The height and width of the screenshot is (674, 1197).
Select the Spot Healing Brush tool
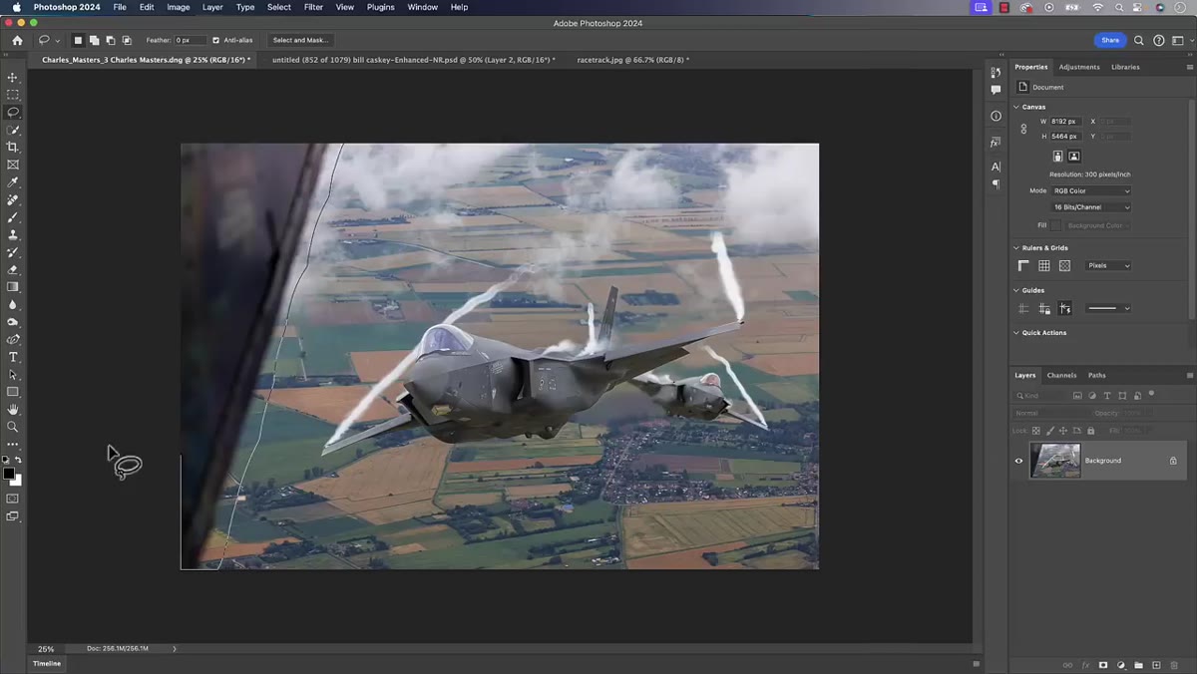(x=13, y=199)
